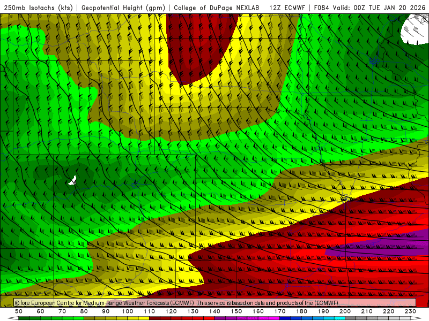Click the legend value 140
The height and width of the screenshot is (321, 429).
tap(214, 311)
